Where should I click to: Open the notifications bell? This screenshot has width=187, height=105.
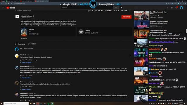[176, 8]
